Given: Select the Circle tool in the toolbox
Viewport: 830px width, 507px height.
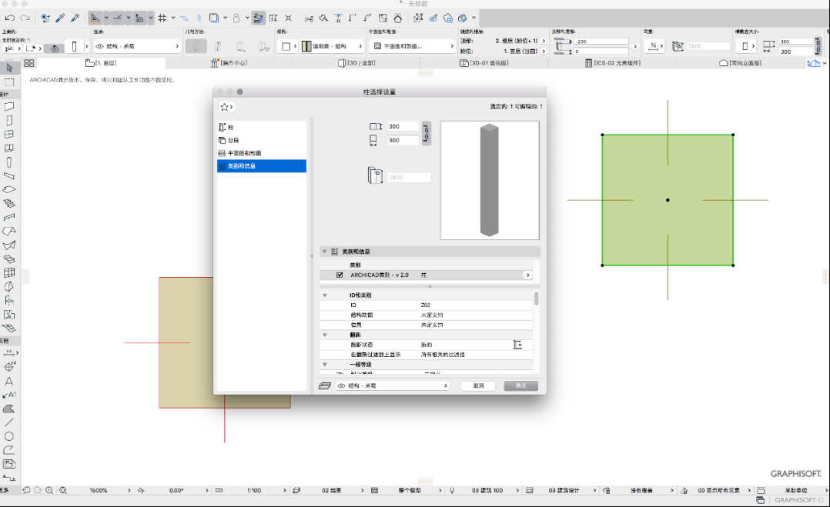Looking at the screenshot, I should 9,436.
